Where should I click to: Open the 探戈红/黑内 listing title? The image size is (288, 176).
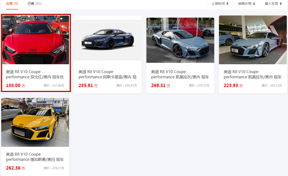tap(35, 74)
